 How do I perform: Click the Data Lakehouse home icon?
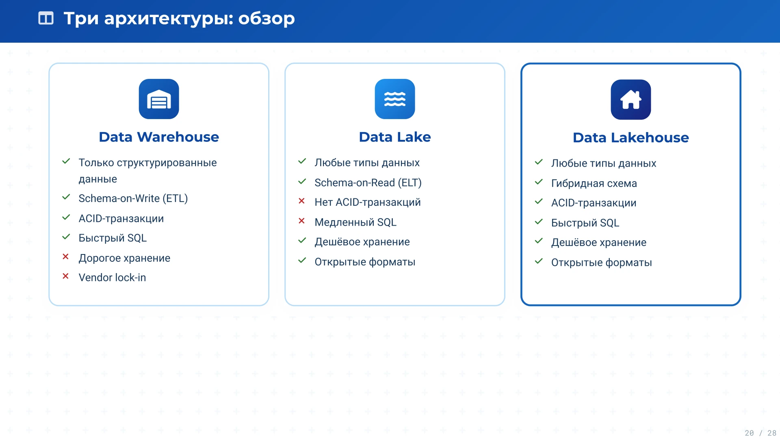click(630, 100)
